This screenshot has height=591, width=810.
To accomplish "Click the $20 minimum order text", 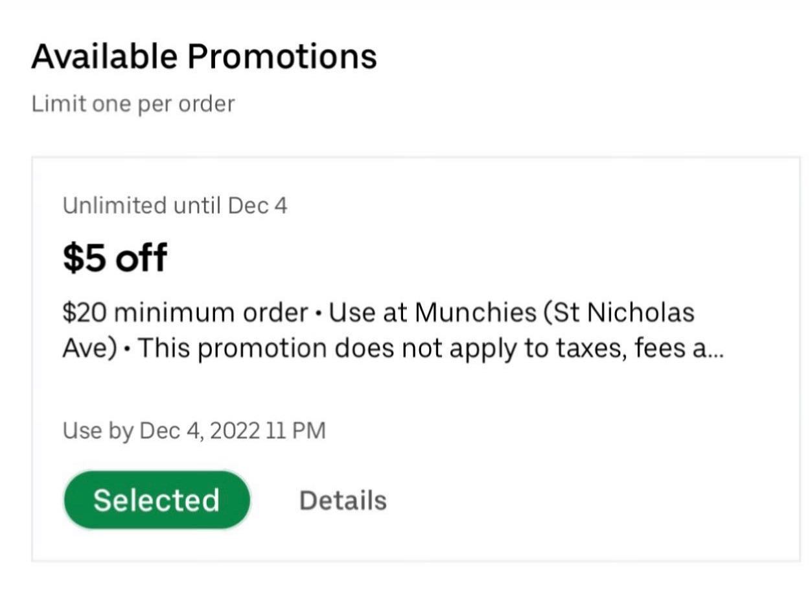I will click(x=185, y=313).
